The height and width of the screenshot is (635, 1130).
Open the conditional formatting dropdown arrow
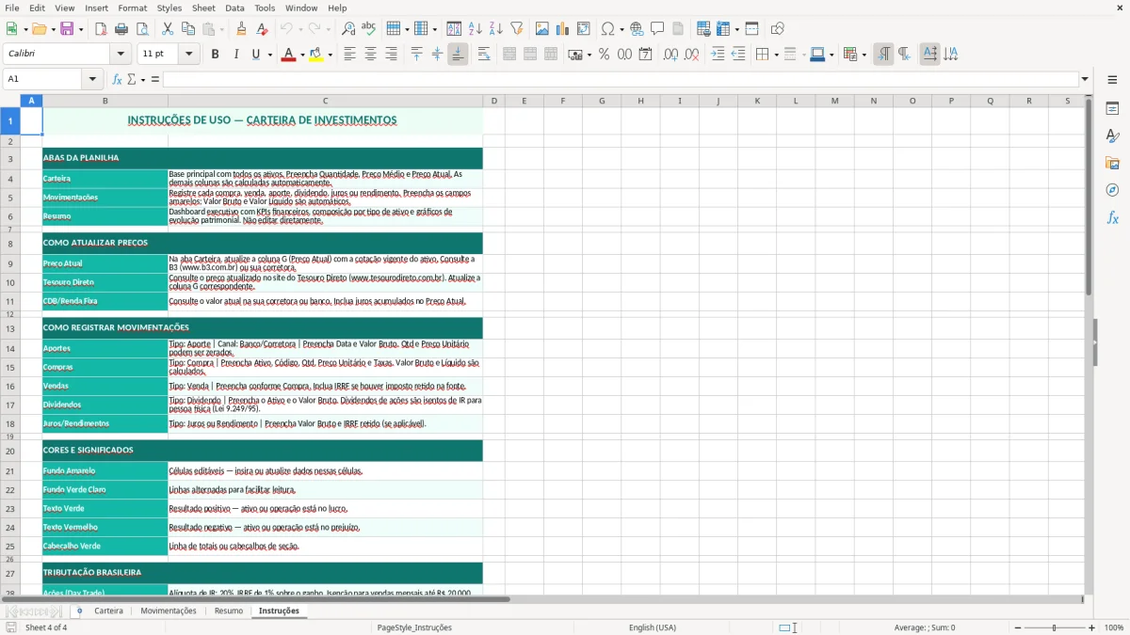point(864,55)
